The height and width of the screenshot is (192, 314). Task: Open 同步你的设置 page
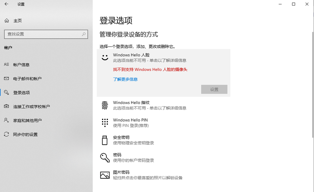25,135
